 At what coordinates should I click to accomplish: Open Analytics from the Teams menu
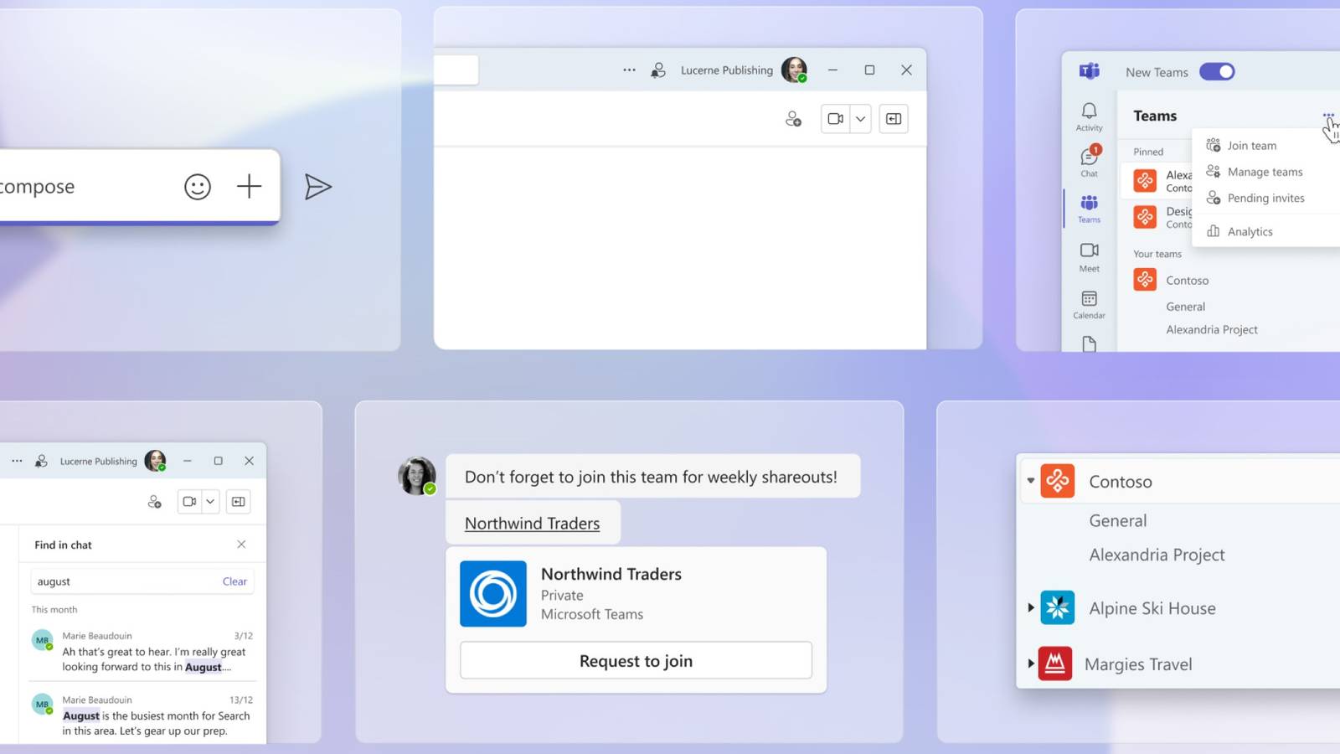coord(1250,231)
